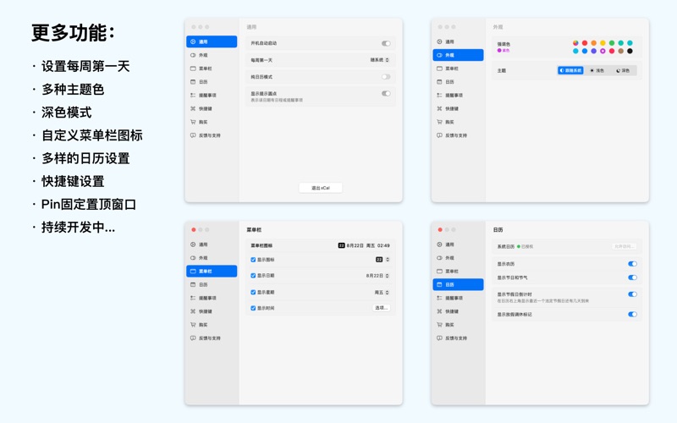Screen dimensions: 677x423
Task: Click the 日历 icon in the 通用 window sidebar
Action: [193, 82]
